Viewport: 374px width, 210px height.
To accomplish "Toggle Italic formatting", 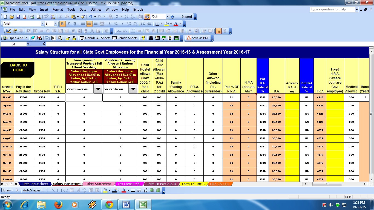I will coord(68,24).
